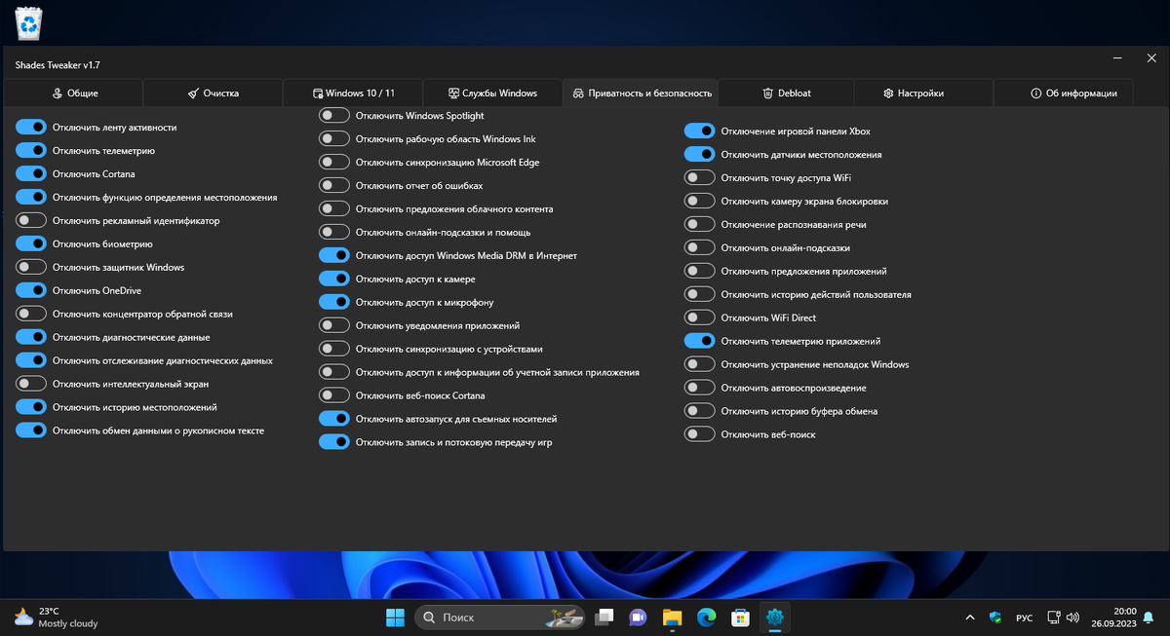Open the Microsoft Store taskbar icon
This screenshot has width=1170, height=636.
740,617
